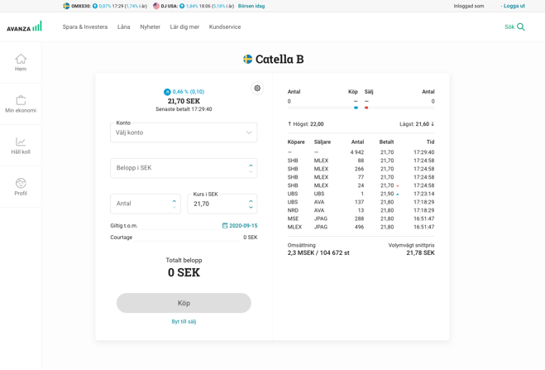Open Håll koll chart icon
The width and height of the screenshot is (545, 370).
pyautogui.click(x=21, y=145)
